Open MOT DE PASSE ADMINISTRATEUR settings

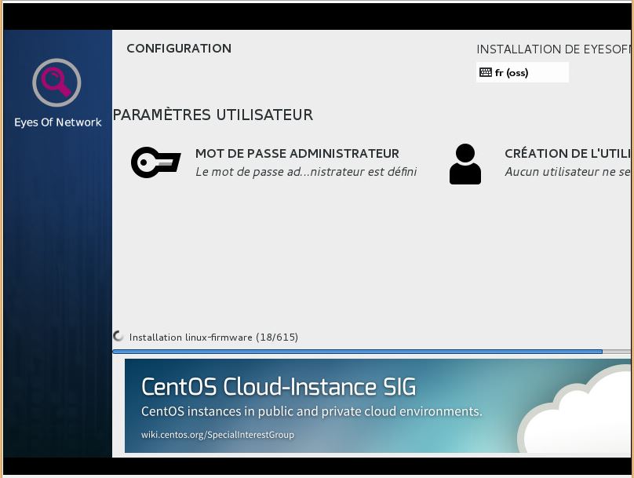[x=274, y=162]
